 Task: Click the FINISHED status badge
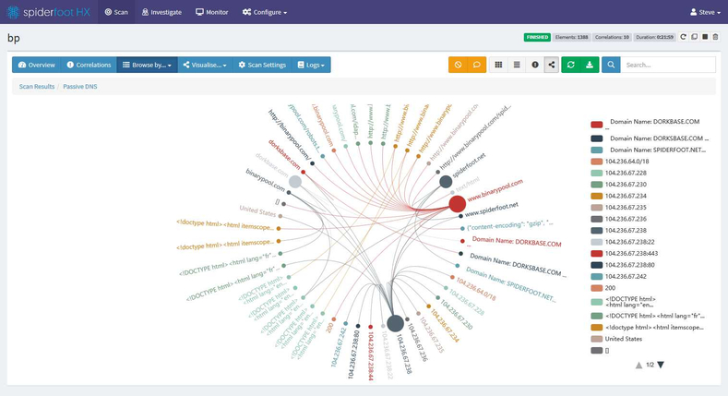(537, 37)
